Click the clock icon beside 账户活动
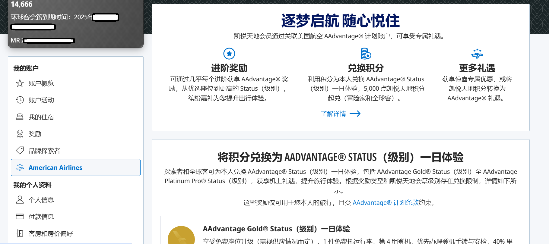Viewport: 549px width, 244px height. tap(20, 100)
